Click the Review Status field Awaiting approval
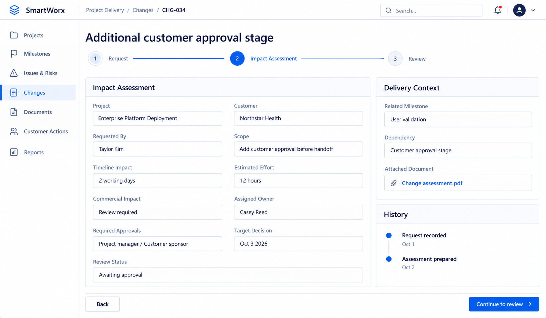 tap(228, 275)
